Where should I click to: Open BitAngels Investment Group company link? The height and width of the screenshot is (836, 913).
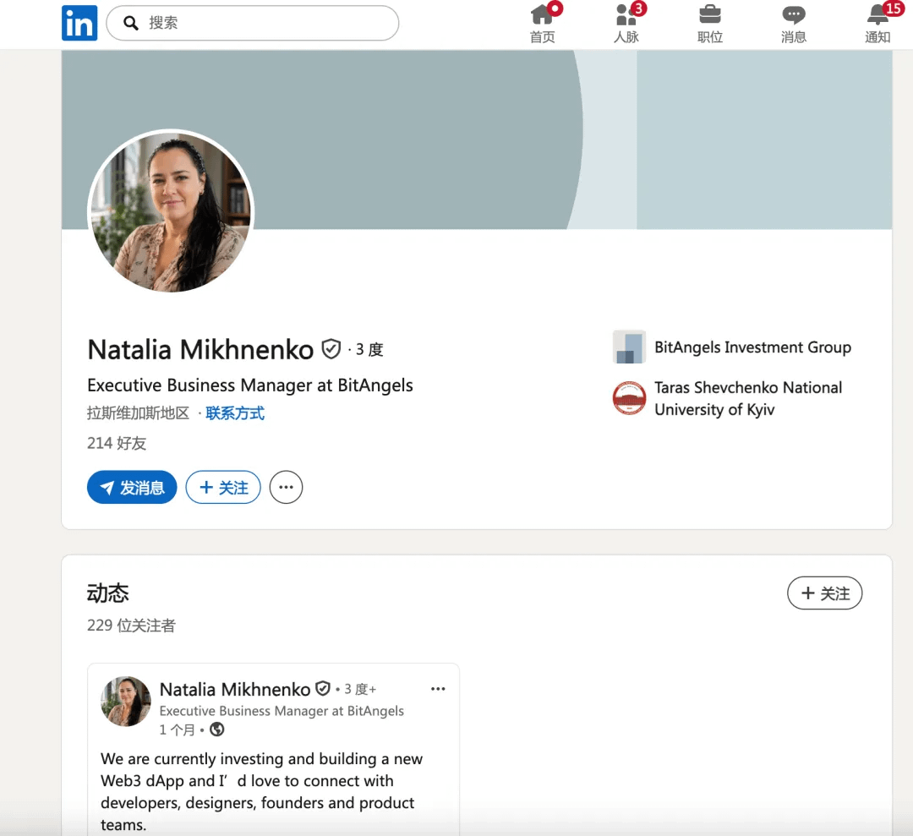tap(752, 347)
